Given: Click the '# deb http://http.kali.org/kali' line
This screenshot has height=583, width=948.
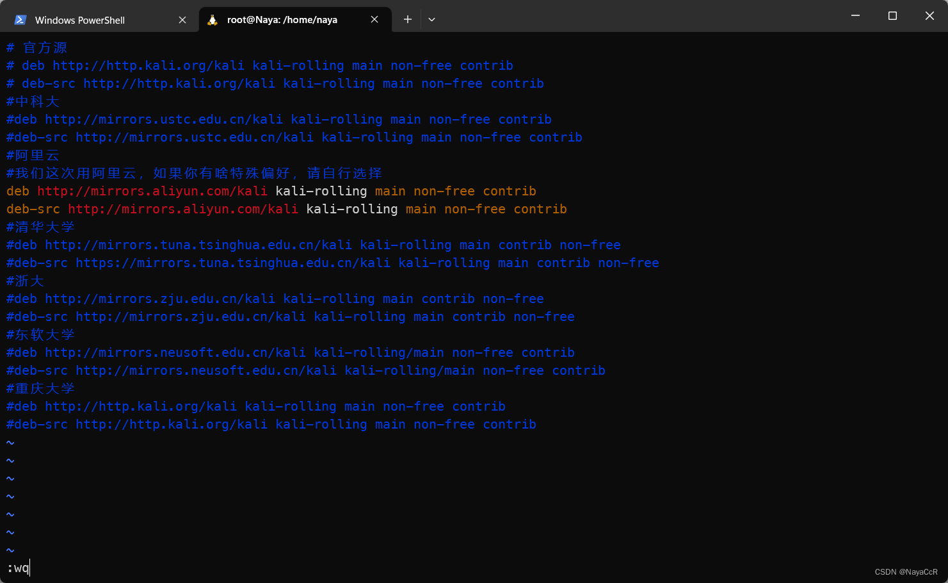Looking at the screenshot, I should (260, 65).
